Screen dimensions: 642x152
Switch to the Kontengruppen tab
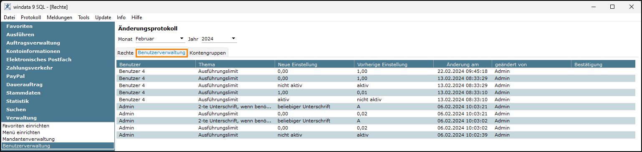tap(207, 53)
